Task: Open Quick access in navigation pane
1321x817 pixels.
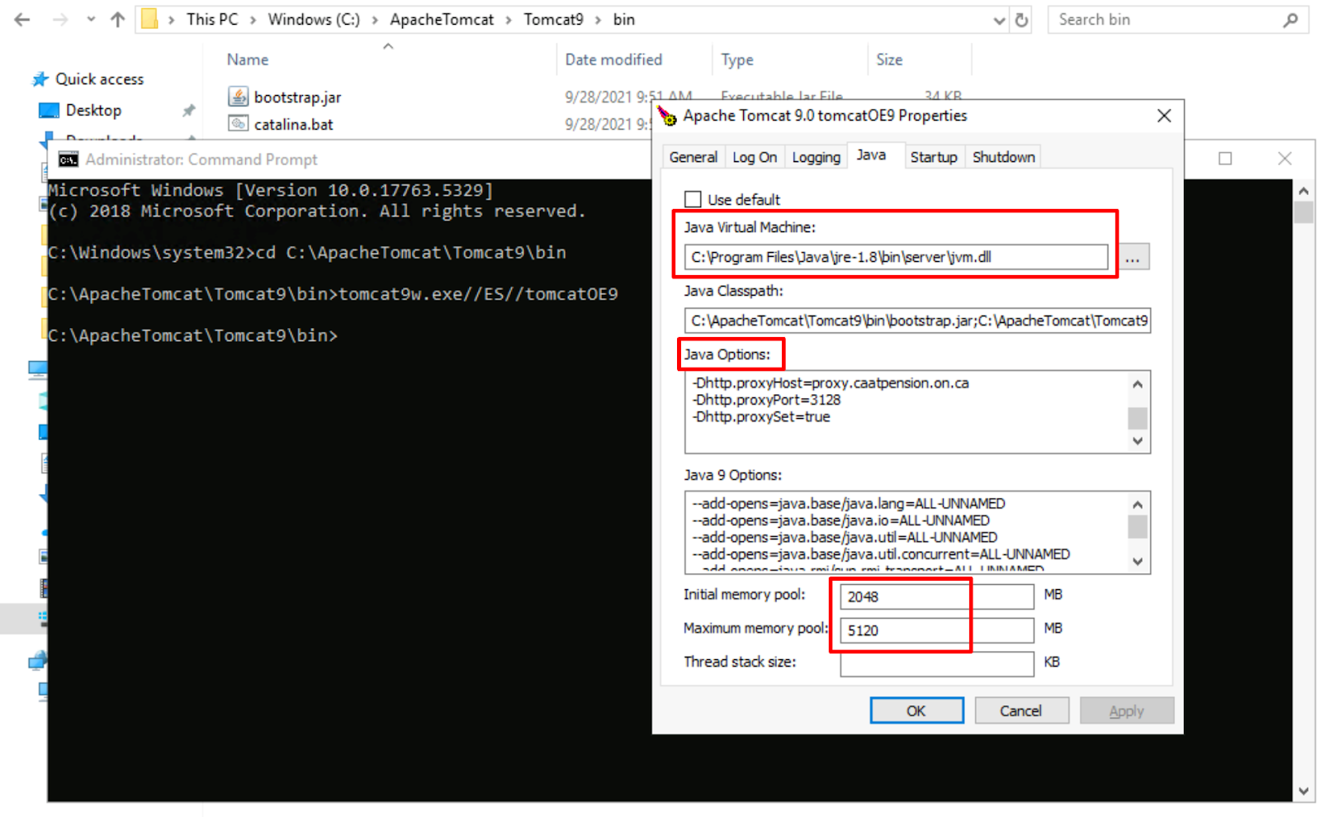Action: coord(99,79)
